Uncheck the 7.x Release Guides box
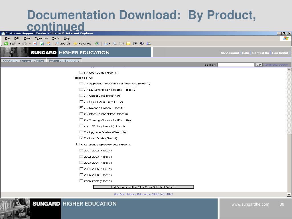 (x=81, y=108)
